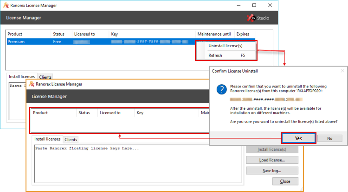This screenshot has height=192, width=348.
Task: Click Licensed to header in front window
Action: (116, 112)
